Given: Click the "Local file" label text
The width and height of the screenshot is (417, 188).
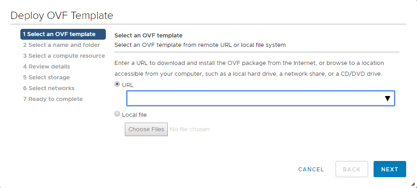Looking at the screenshot, I should [134, 115].
